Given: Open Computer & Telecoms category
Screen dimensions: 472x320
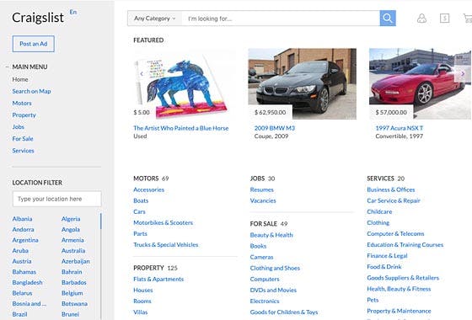Looking at the screenshot, I should pos(395,234).
